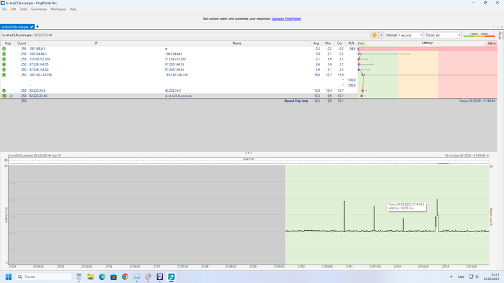The height and width of the screenshot is (283, 504).
Task: Open the Summaries menu
Action: (x=39, y=9)
